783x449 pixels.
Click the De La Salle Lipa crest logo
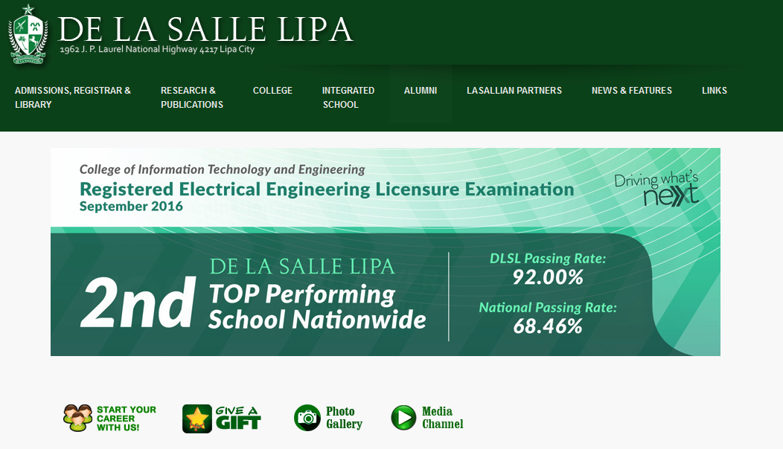28,34
